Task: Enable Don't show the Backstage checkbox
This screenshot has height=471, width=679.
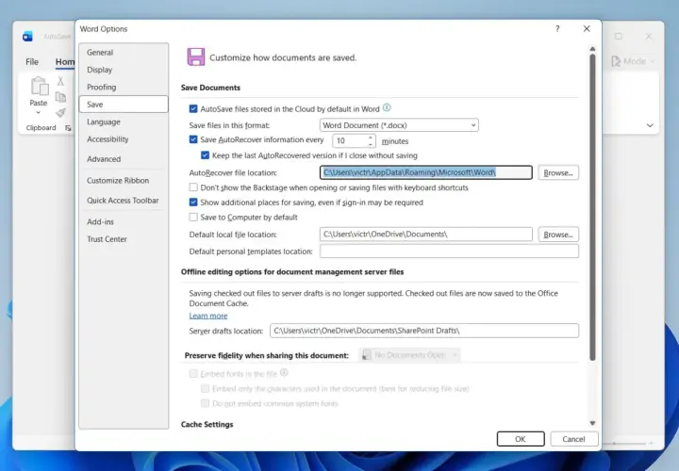Action: 193,187
